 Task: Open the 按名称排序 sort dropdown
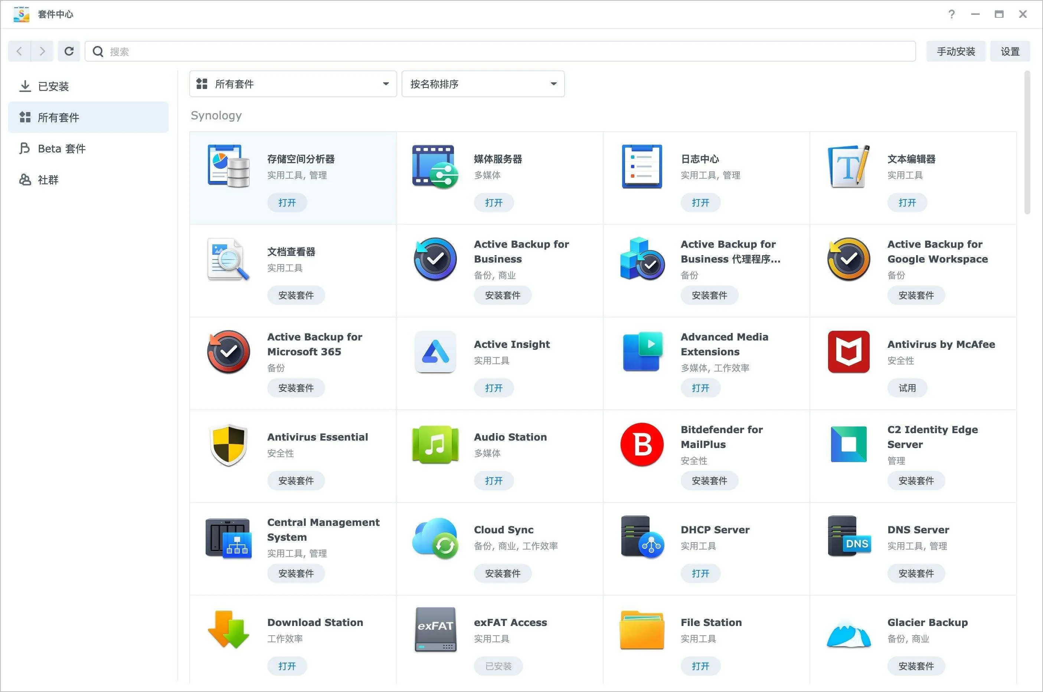pyautogui.click(x=483, y=84)
